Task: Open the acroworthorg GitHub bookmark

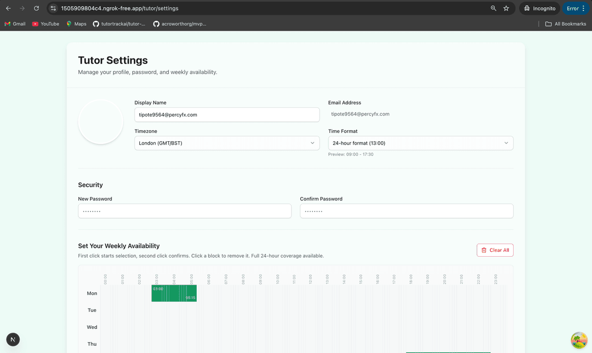Action: [180, 24]
